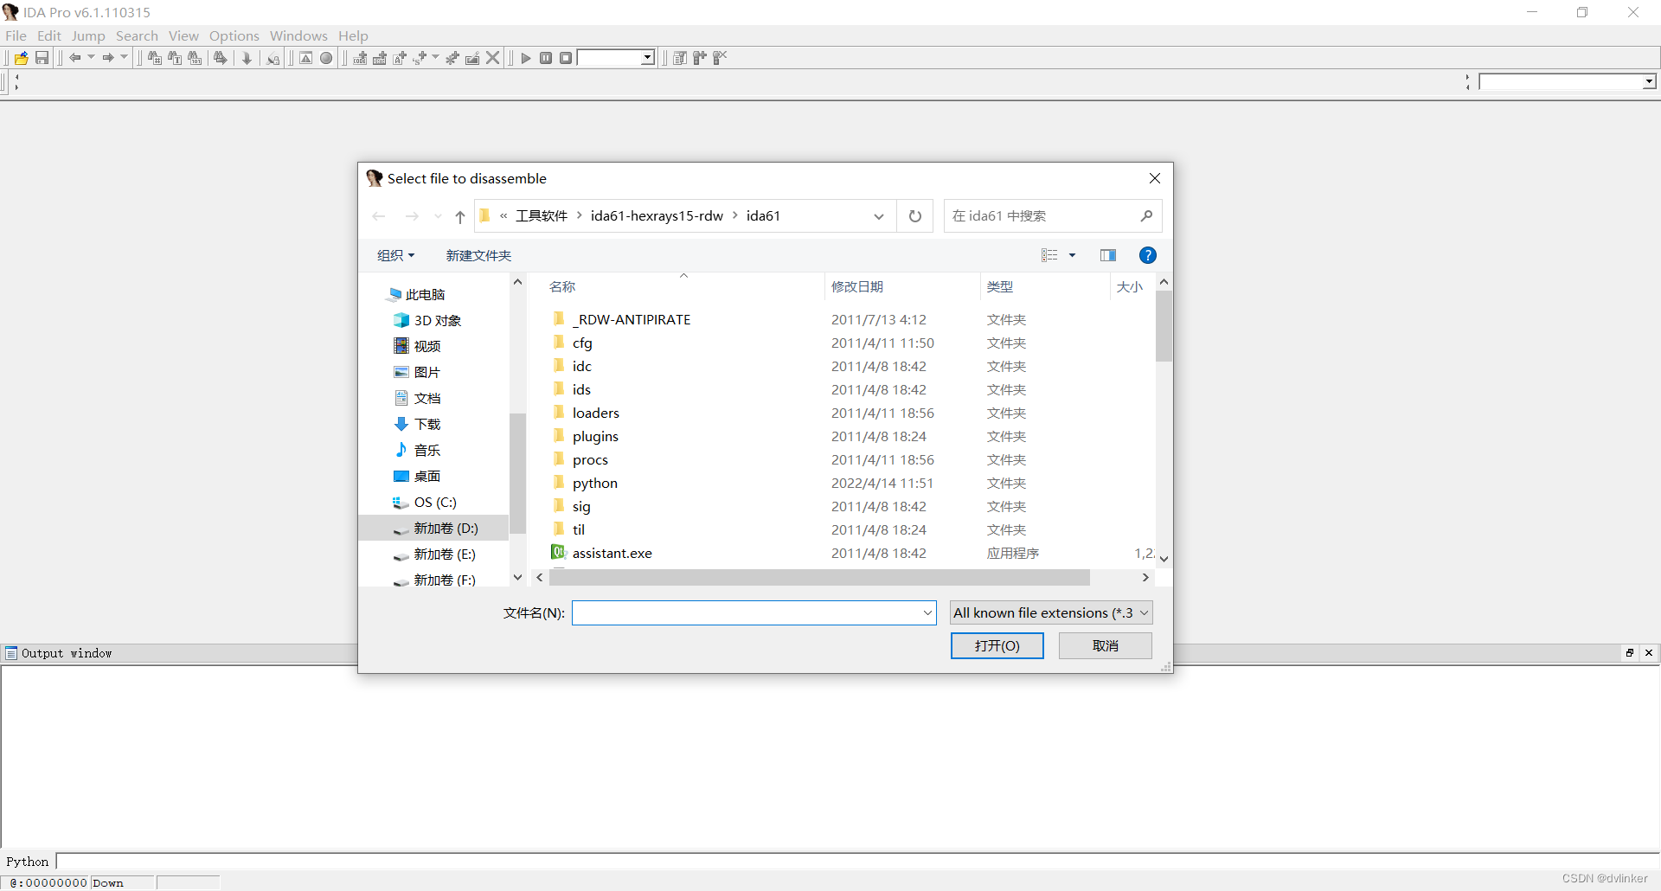Screen dimensions: 1661x891
Task: Click the text search binoculars icon
Action: (175, 58)
